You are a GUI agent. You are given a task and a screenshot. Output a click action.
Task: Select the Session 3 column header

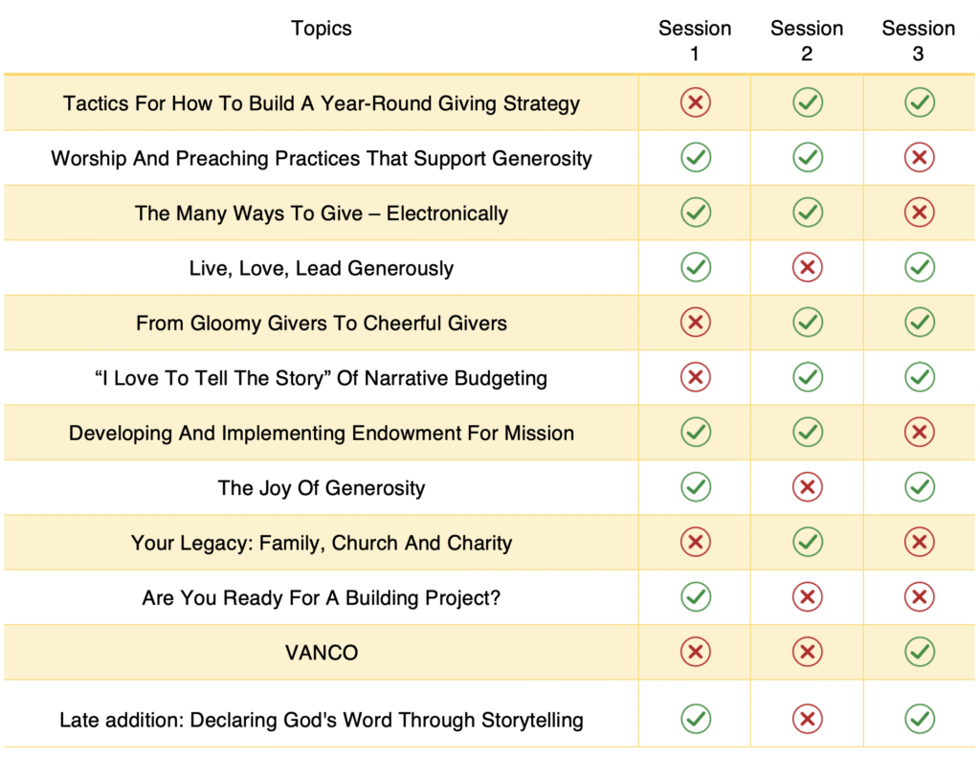(x=918, y=40)
